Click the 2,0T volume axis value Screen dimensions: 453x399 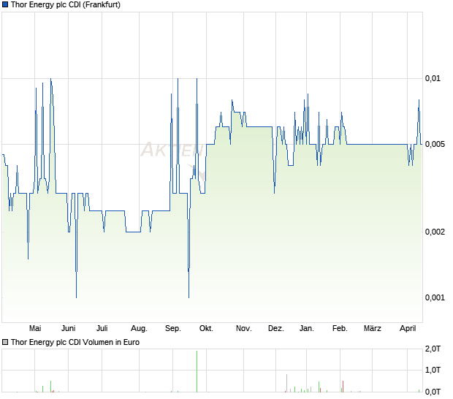433,349
